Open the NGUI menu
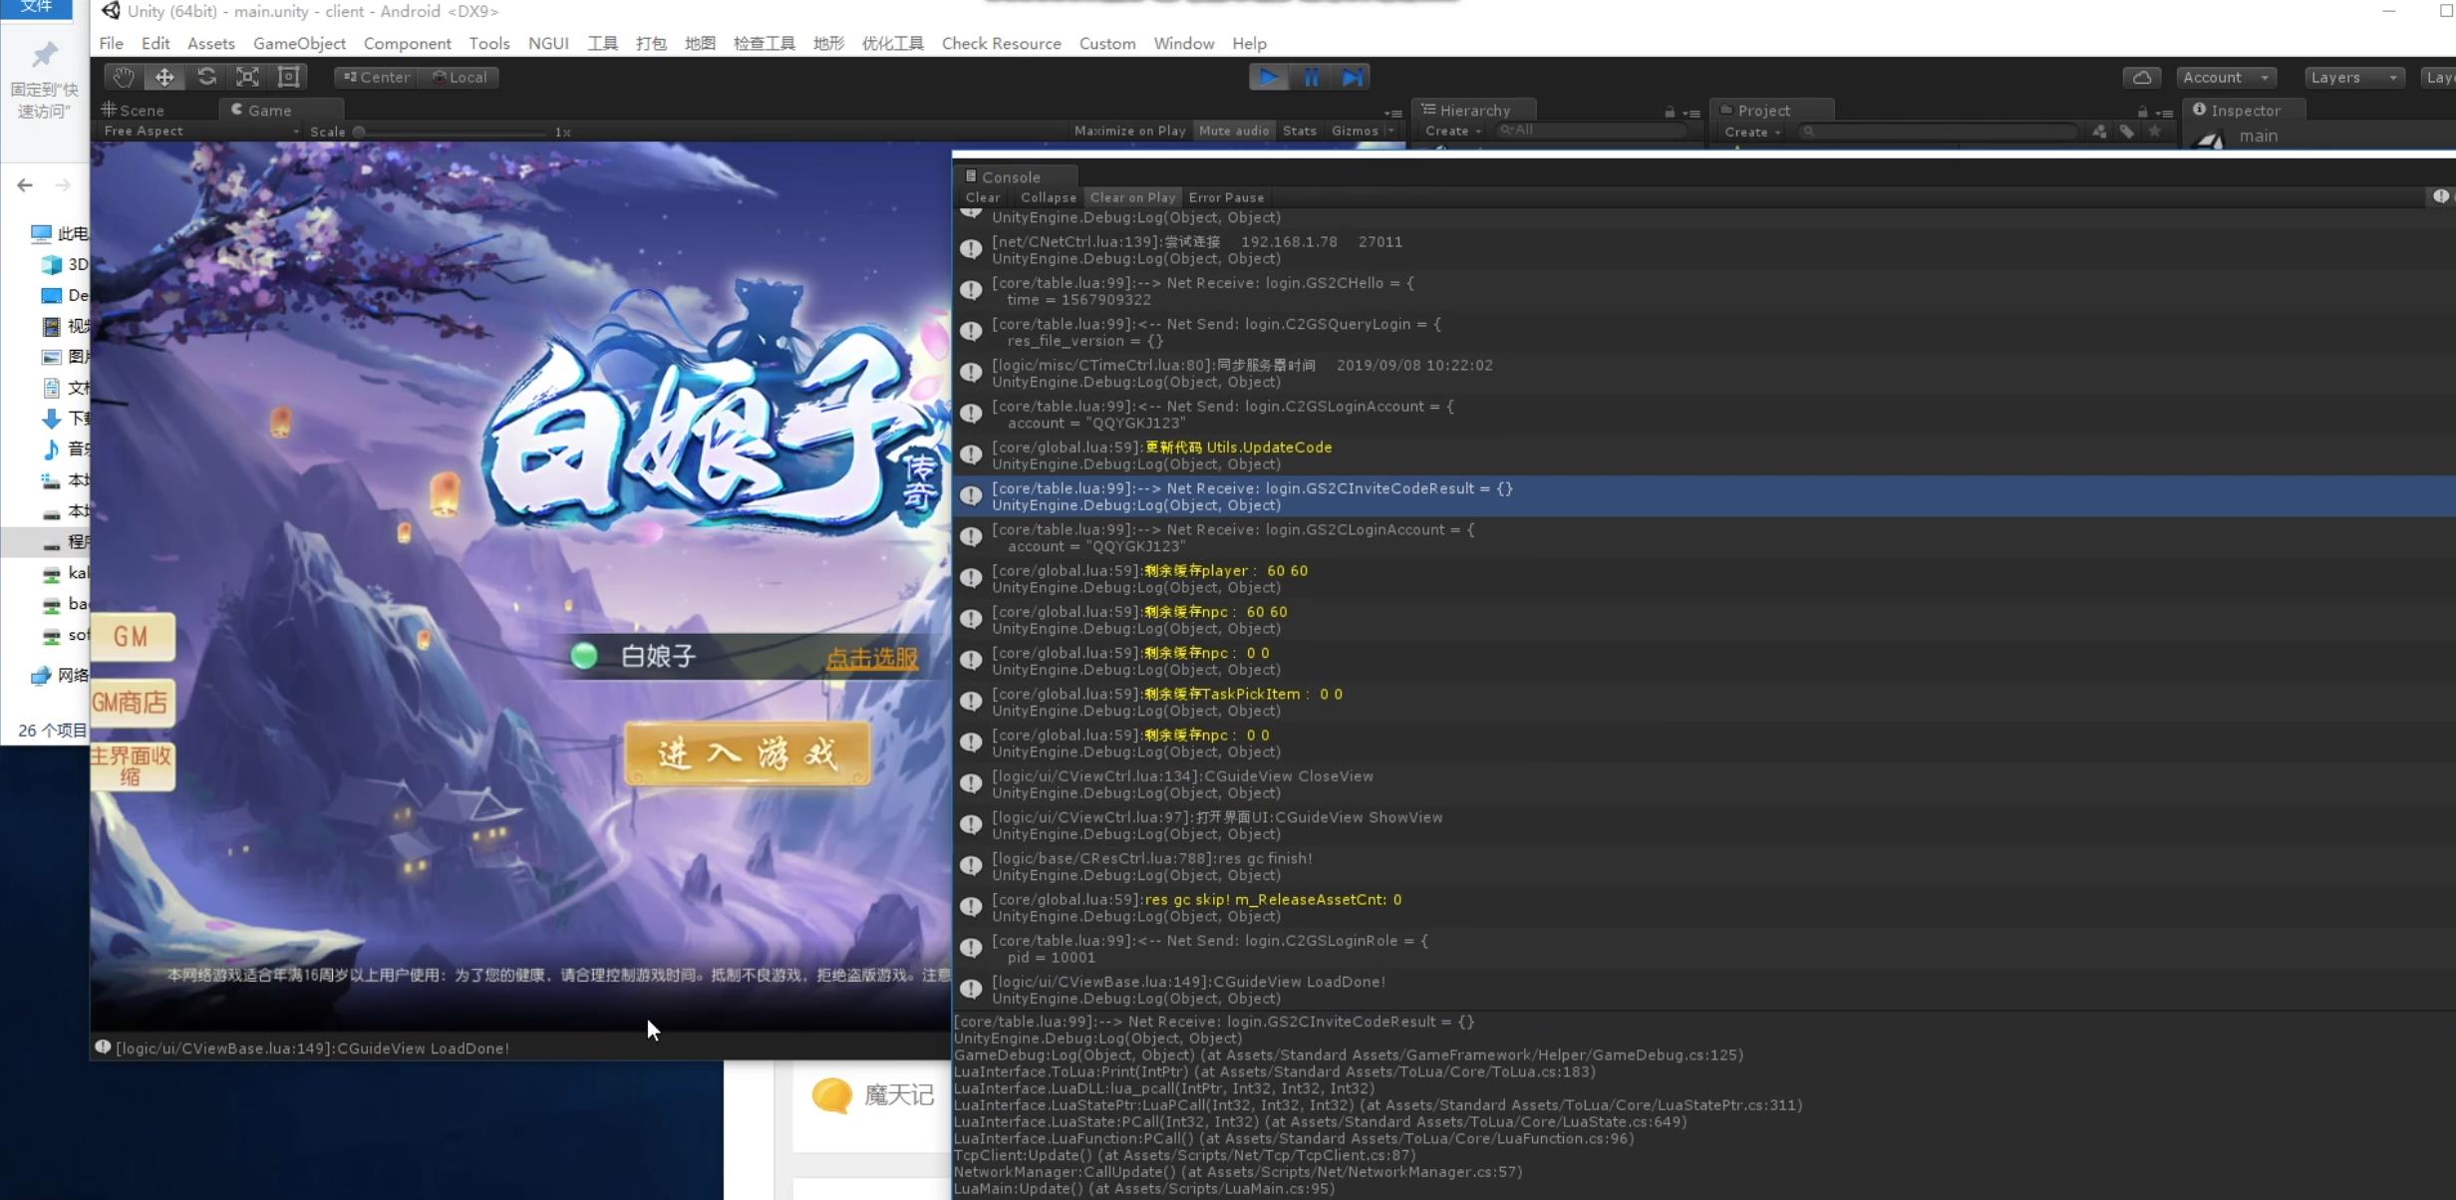This screenshot has height=1200, width=2456. (548, 43)
